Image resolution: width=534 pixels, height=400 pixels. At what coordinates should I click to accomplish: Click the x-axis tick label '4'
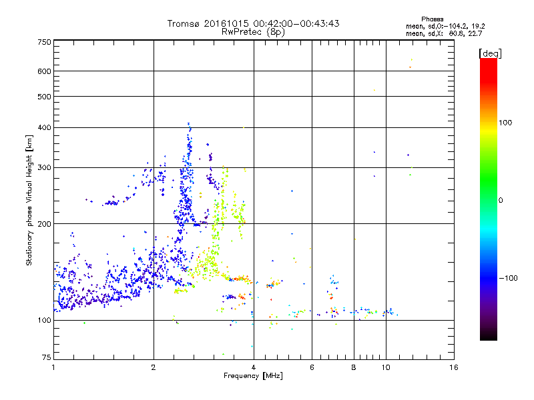254,367
